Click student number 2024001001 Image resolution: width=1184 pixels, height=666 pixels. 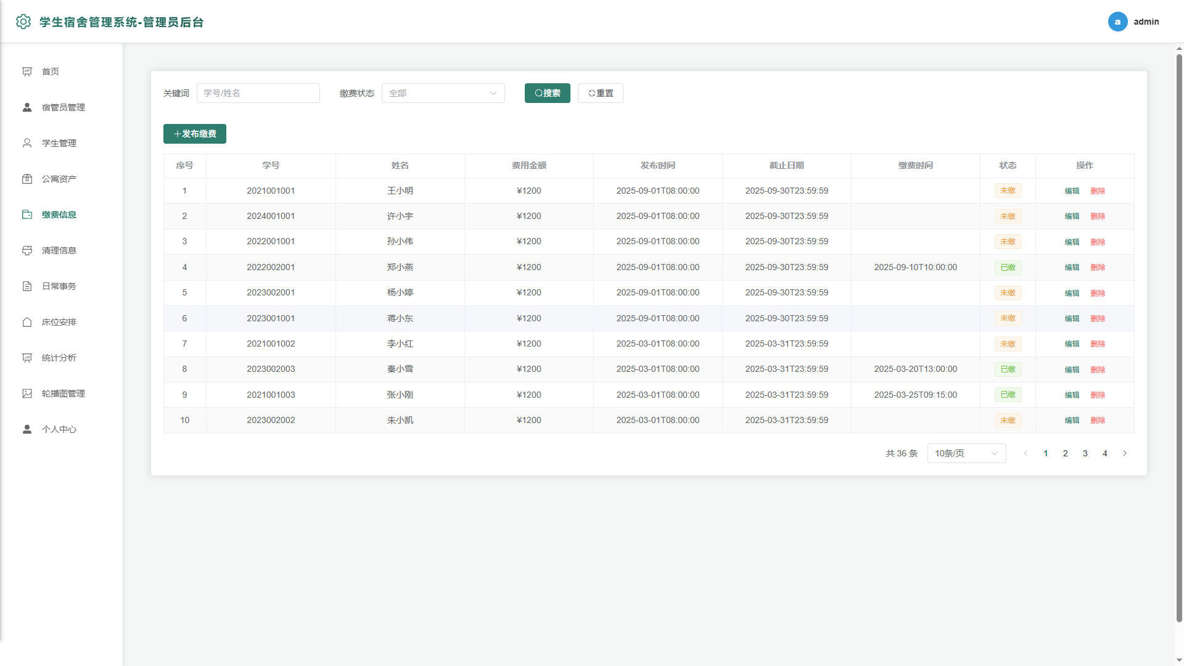coord(271,216)
